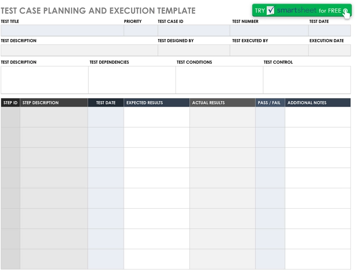
Task: Select the PASS / FAIL column header
Action: point(270,103)
